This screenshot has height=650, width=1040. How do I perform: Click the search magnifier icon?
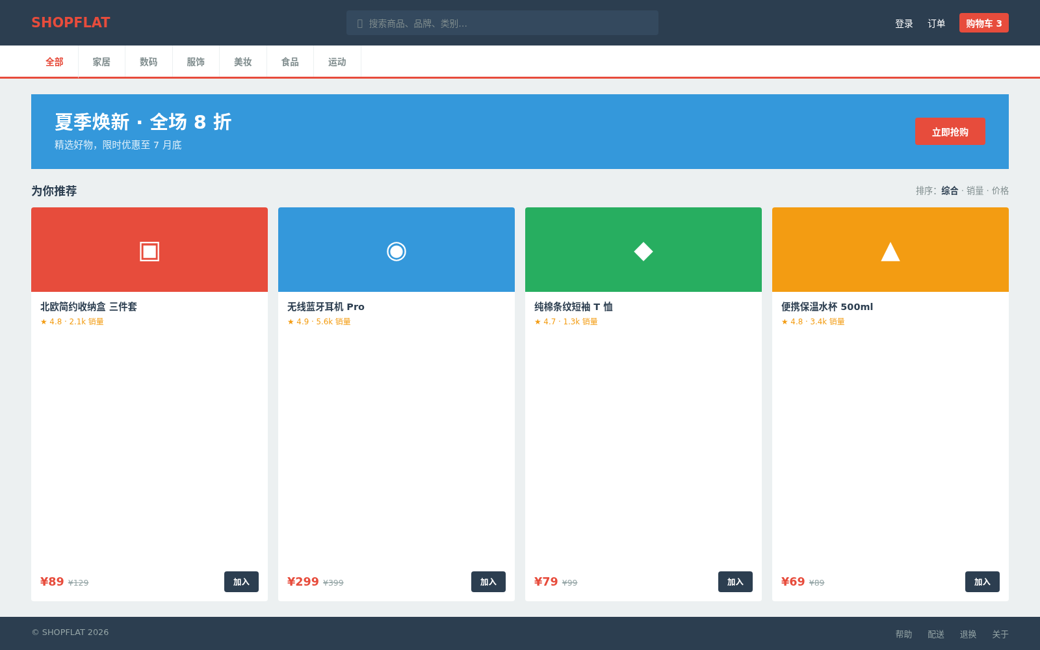tap(360, 23)
